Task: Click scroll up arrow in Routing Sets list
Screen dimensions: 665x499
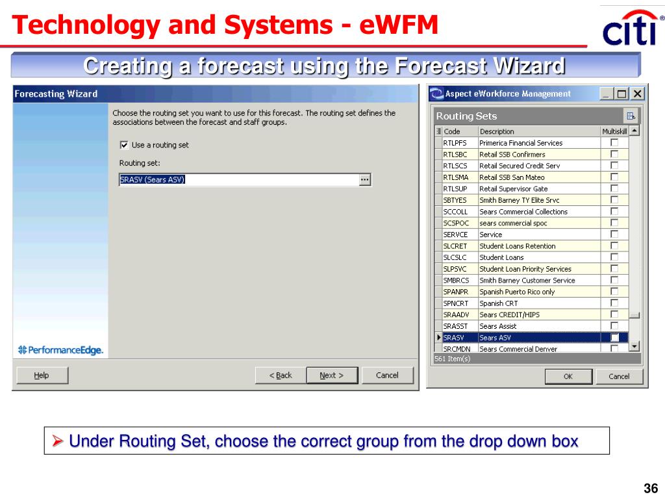Action: tap(634, 131)
